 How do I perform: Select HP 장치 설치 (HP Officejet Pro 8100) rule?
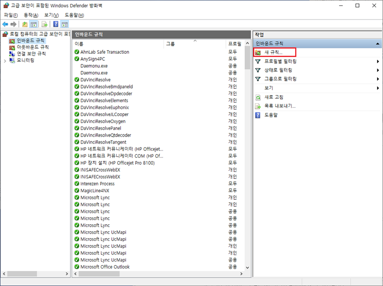[118, 163]
